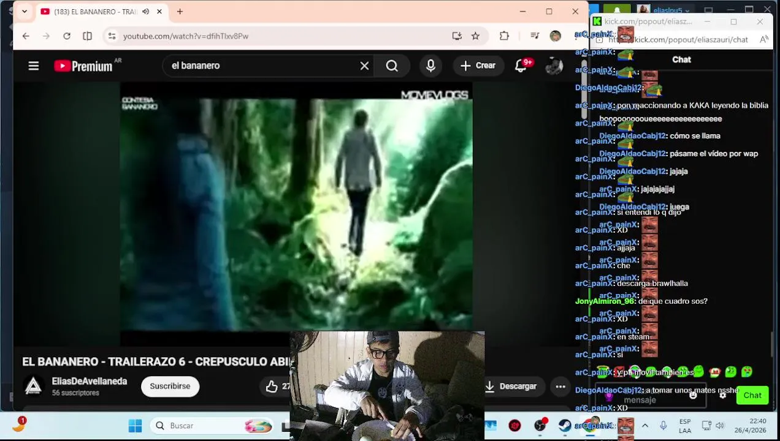Close the EL BANANERO YouTube tab
The width and height of the screenshot is (780, 441).
pyautogui.click(x=159, y=12)
